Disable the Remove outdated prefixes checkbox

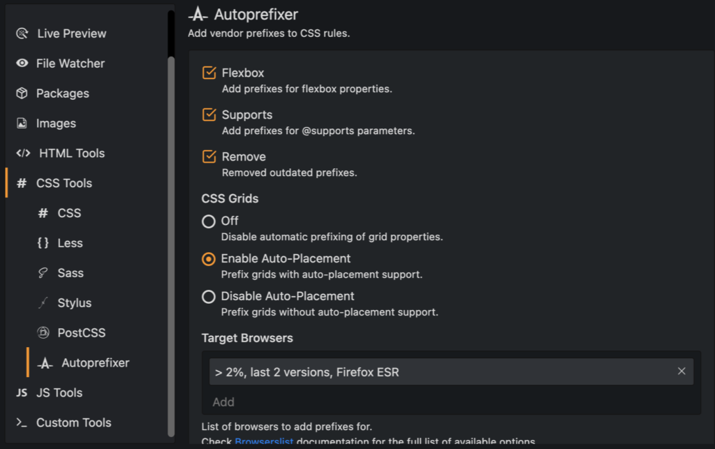(209, 156)
